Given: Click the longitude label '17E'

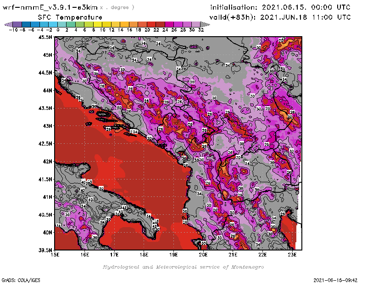Looking at the screenshot, I should pyautogui.click(x=114, y=255).
